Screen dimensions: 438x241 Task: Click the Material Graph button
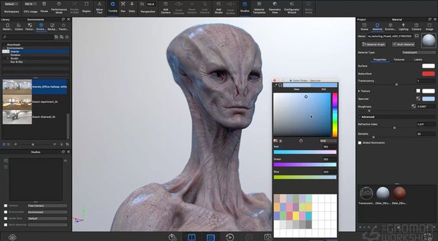[374, 44]
